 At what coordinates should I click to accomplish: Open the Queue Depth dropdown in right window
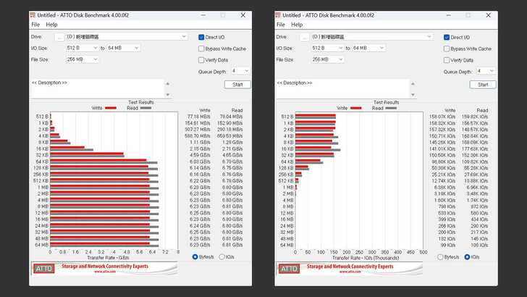485,71
